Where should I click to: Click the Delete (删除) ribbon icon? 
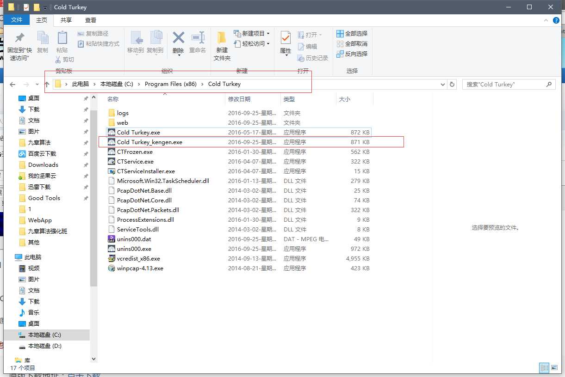pyautogui.click(x=178, y=42)
